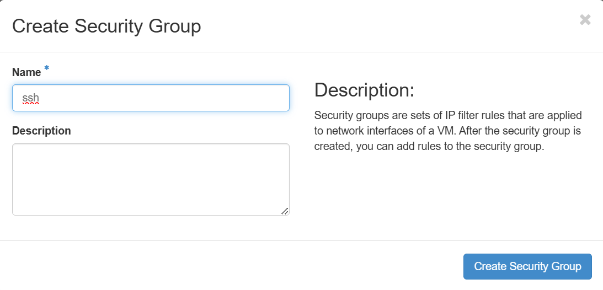Grab the Description textarea resize handle

pos(285,211)
